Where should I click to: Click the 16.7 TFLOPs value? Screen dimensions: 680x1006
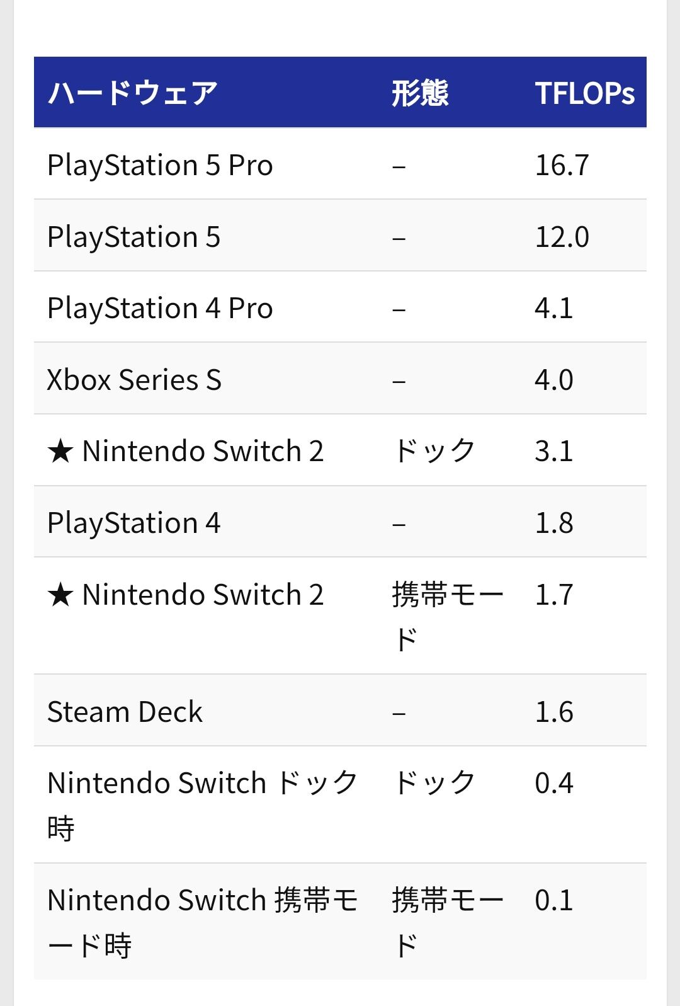pos(562,165)
